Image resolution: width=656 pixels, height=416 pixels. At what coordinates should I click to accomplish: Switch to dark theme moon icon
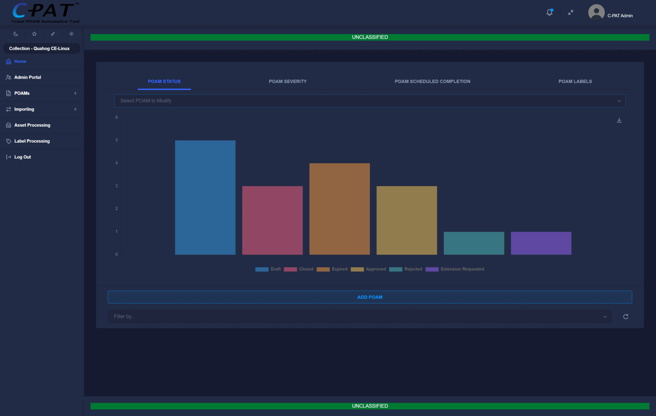click(x=16, y=34)
